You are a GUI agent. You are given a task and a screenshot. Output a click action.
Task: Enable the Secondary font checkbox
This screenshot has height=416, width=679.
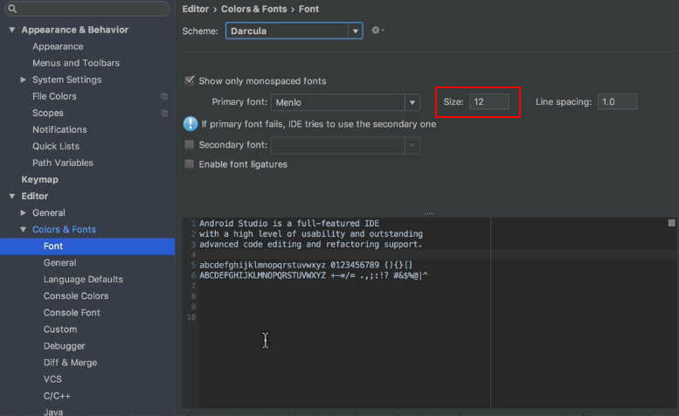pos(190,144)
